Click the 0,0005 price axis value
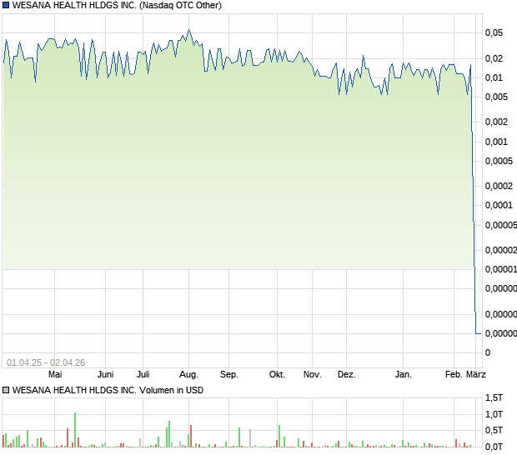 tap(499, 161)
